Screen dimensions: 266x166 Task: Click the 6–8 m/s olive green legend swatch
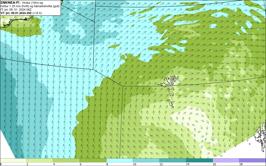[x=93, y=160]
